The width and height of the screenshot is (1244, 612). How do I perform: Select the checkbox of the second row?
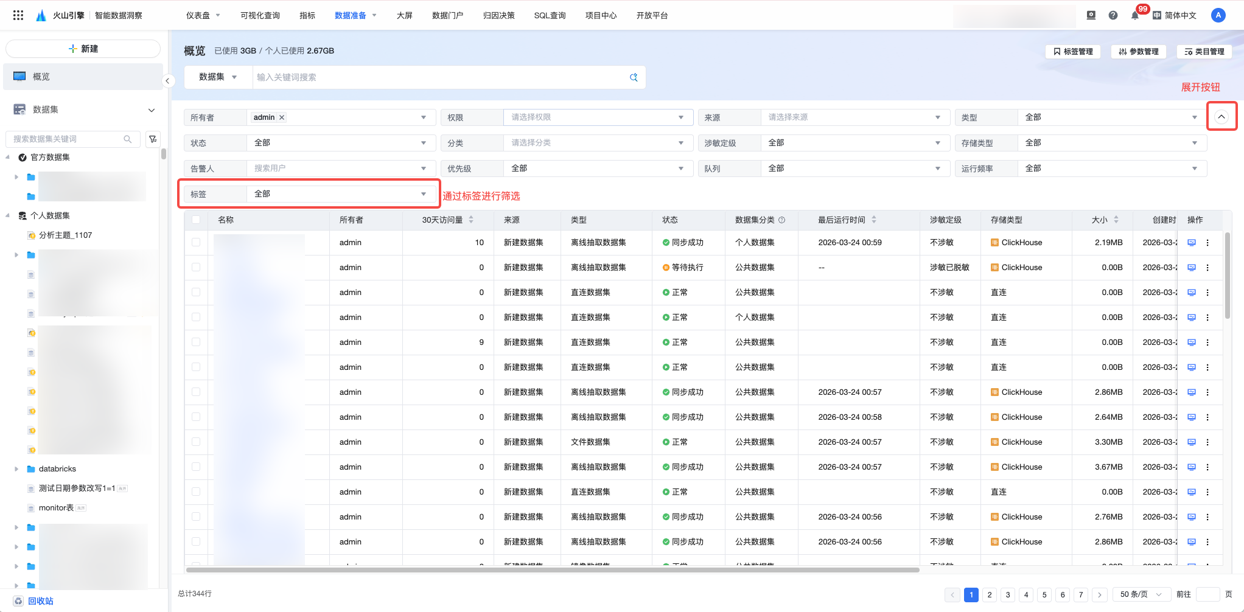196,267
